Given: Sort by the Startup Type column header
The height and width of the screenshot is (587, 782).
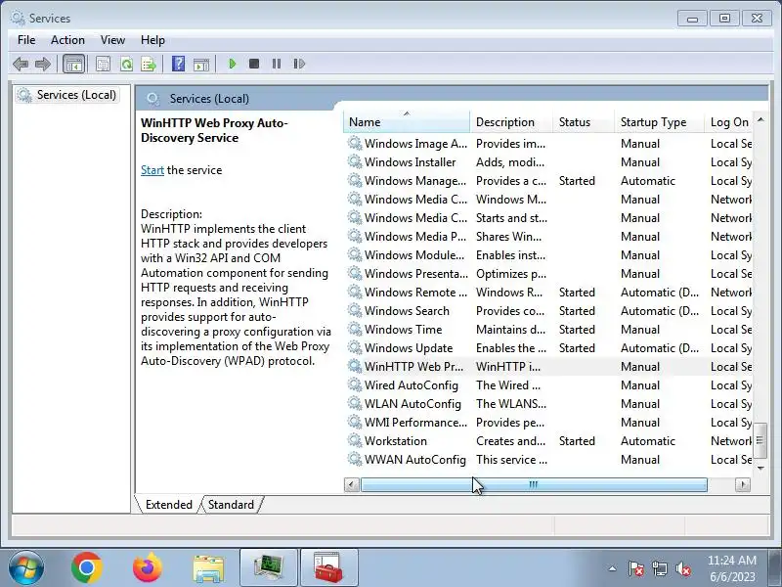Looking at the screenshot, I should click(x=659, y=121).
